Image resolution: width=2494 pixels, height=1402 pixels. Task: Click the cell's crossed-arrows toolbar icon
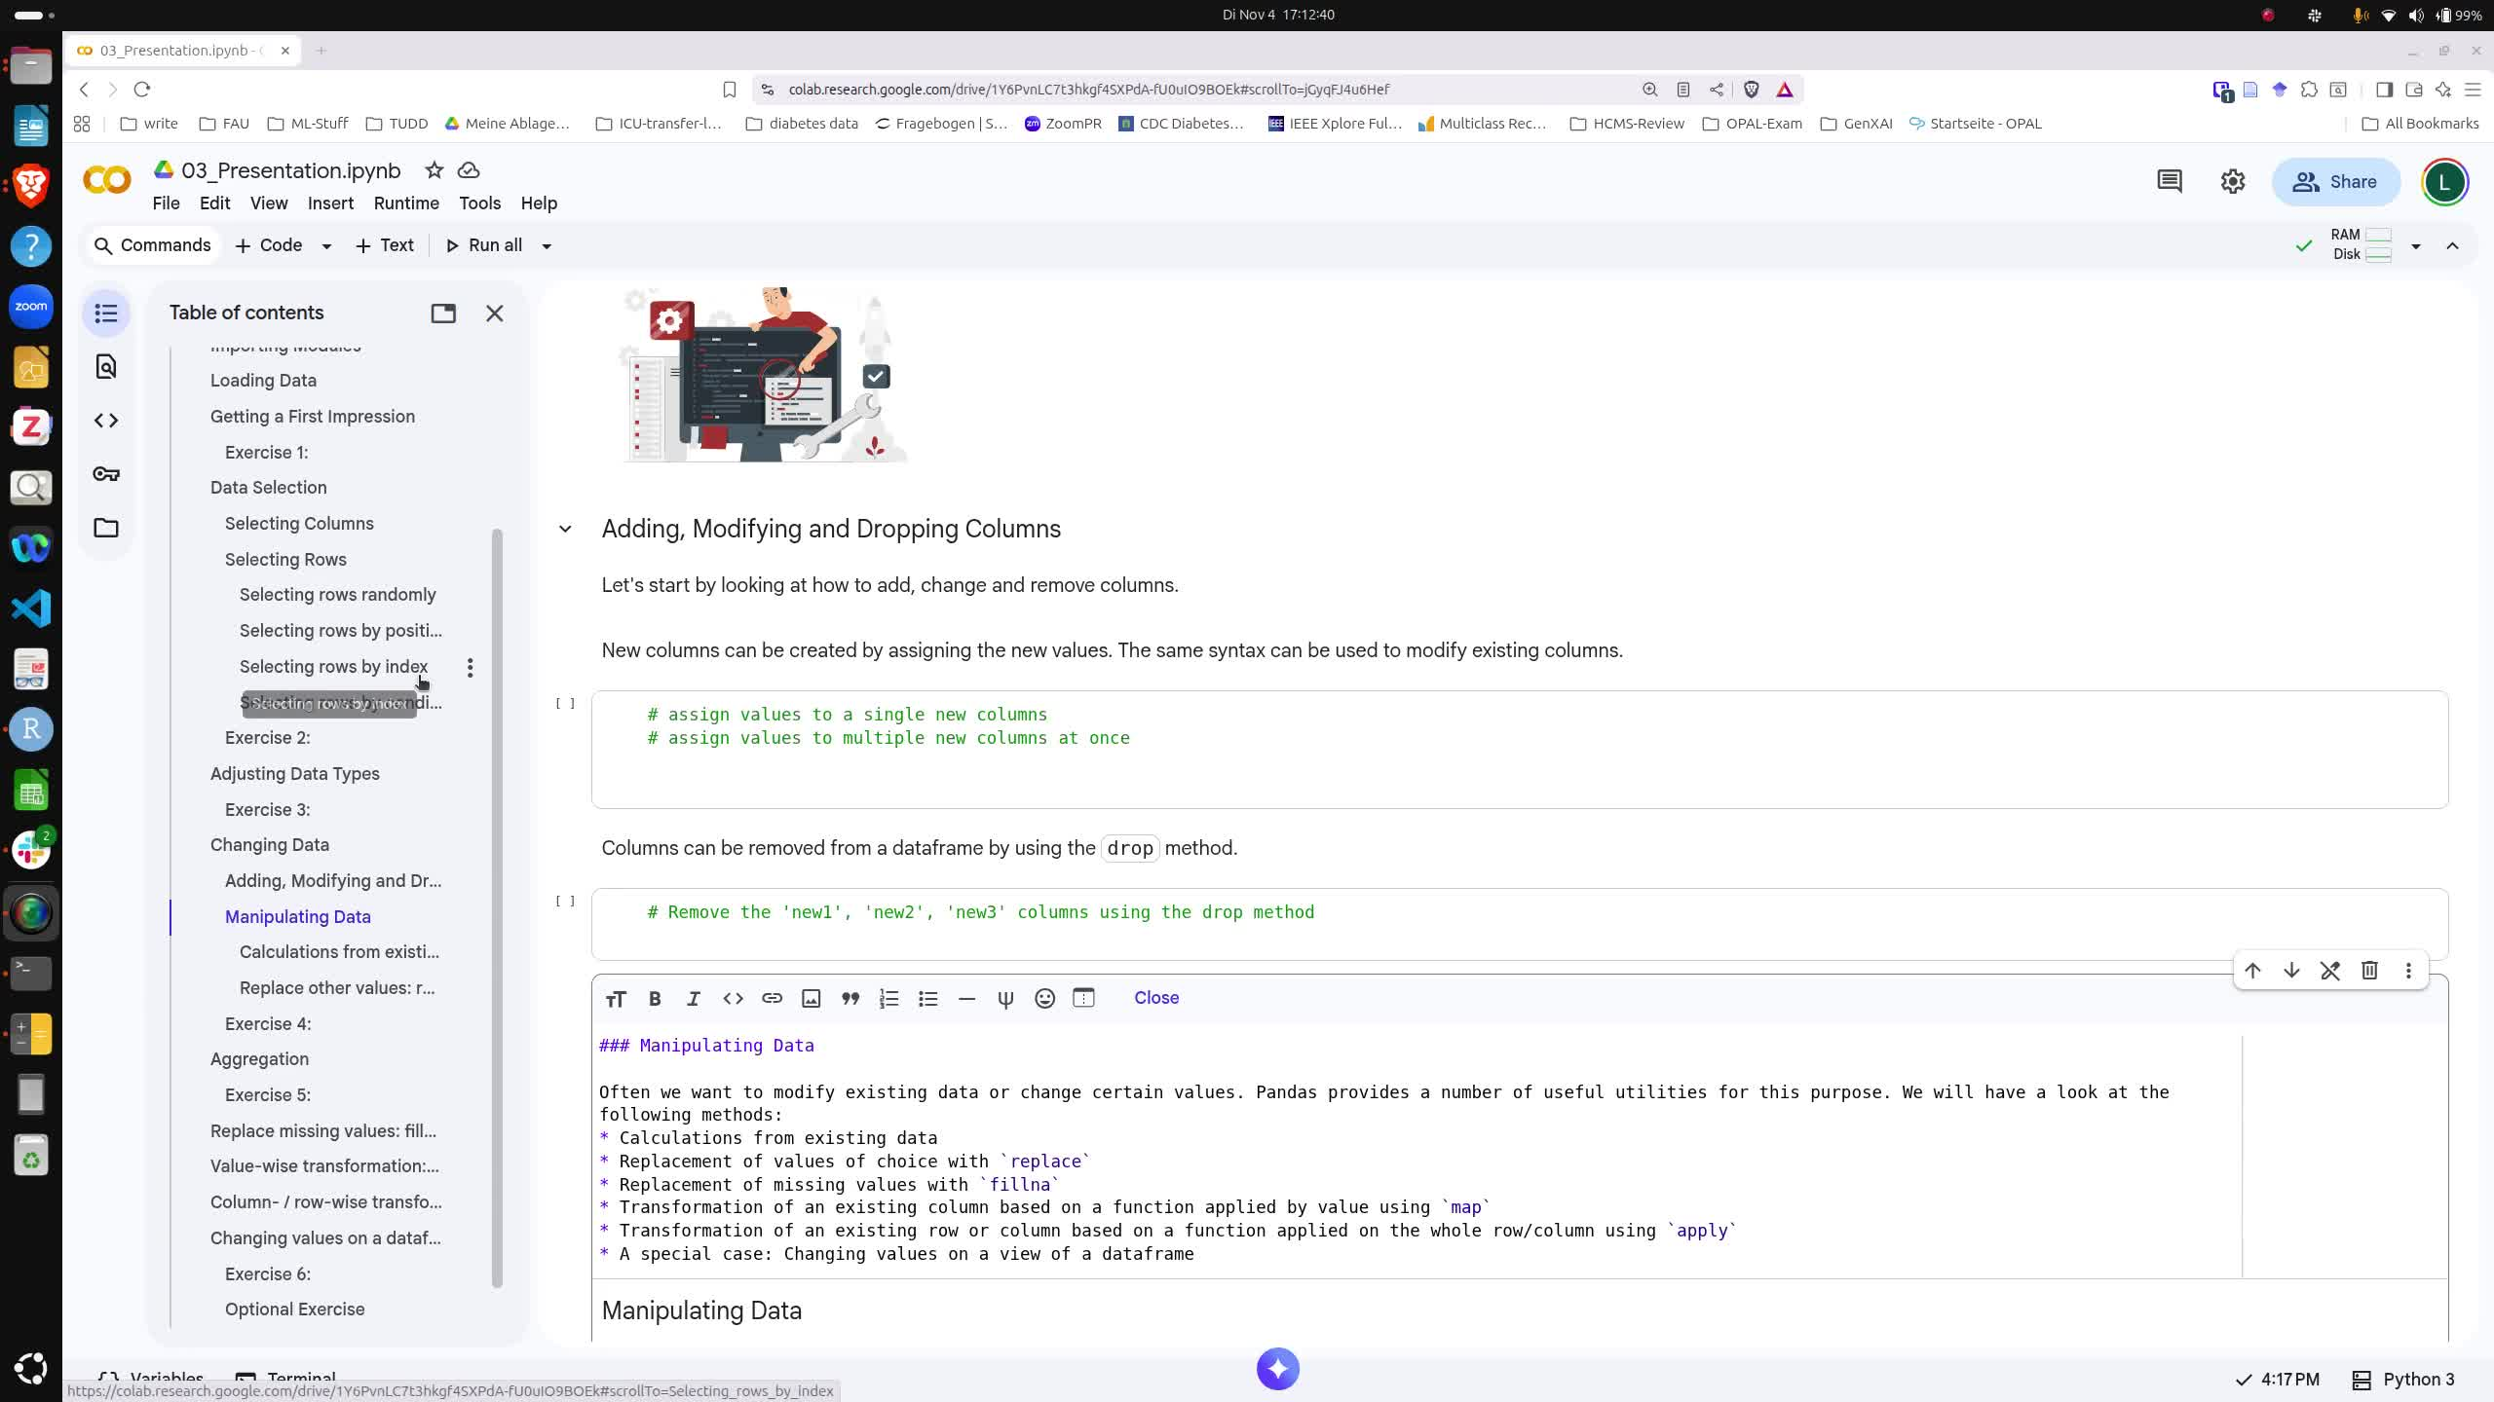(x=2330, y=971)
